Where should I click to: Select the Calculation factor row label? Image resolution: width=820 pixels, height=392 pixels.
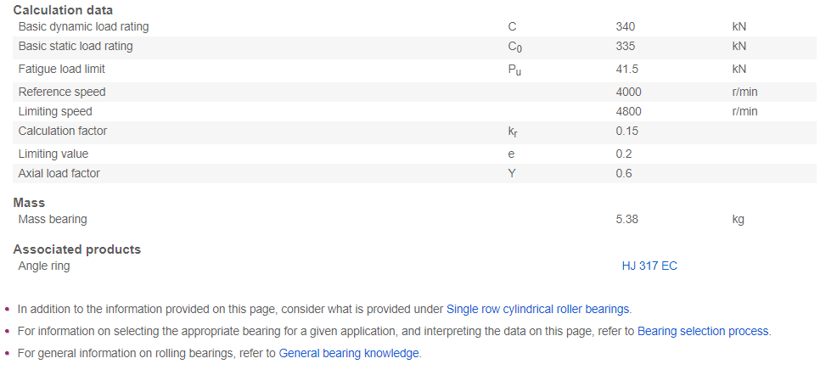(63, 132)
